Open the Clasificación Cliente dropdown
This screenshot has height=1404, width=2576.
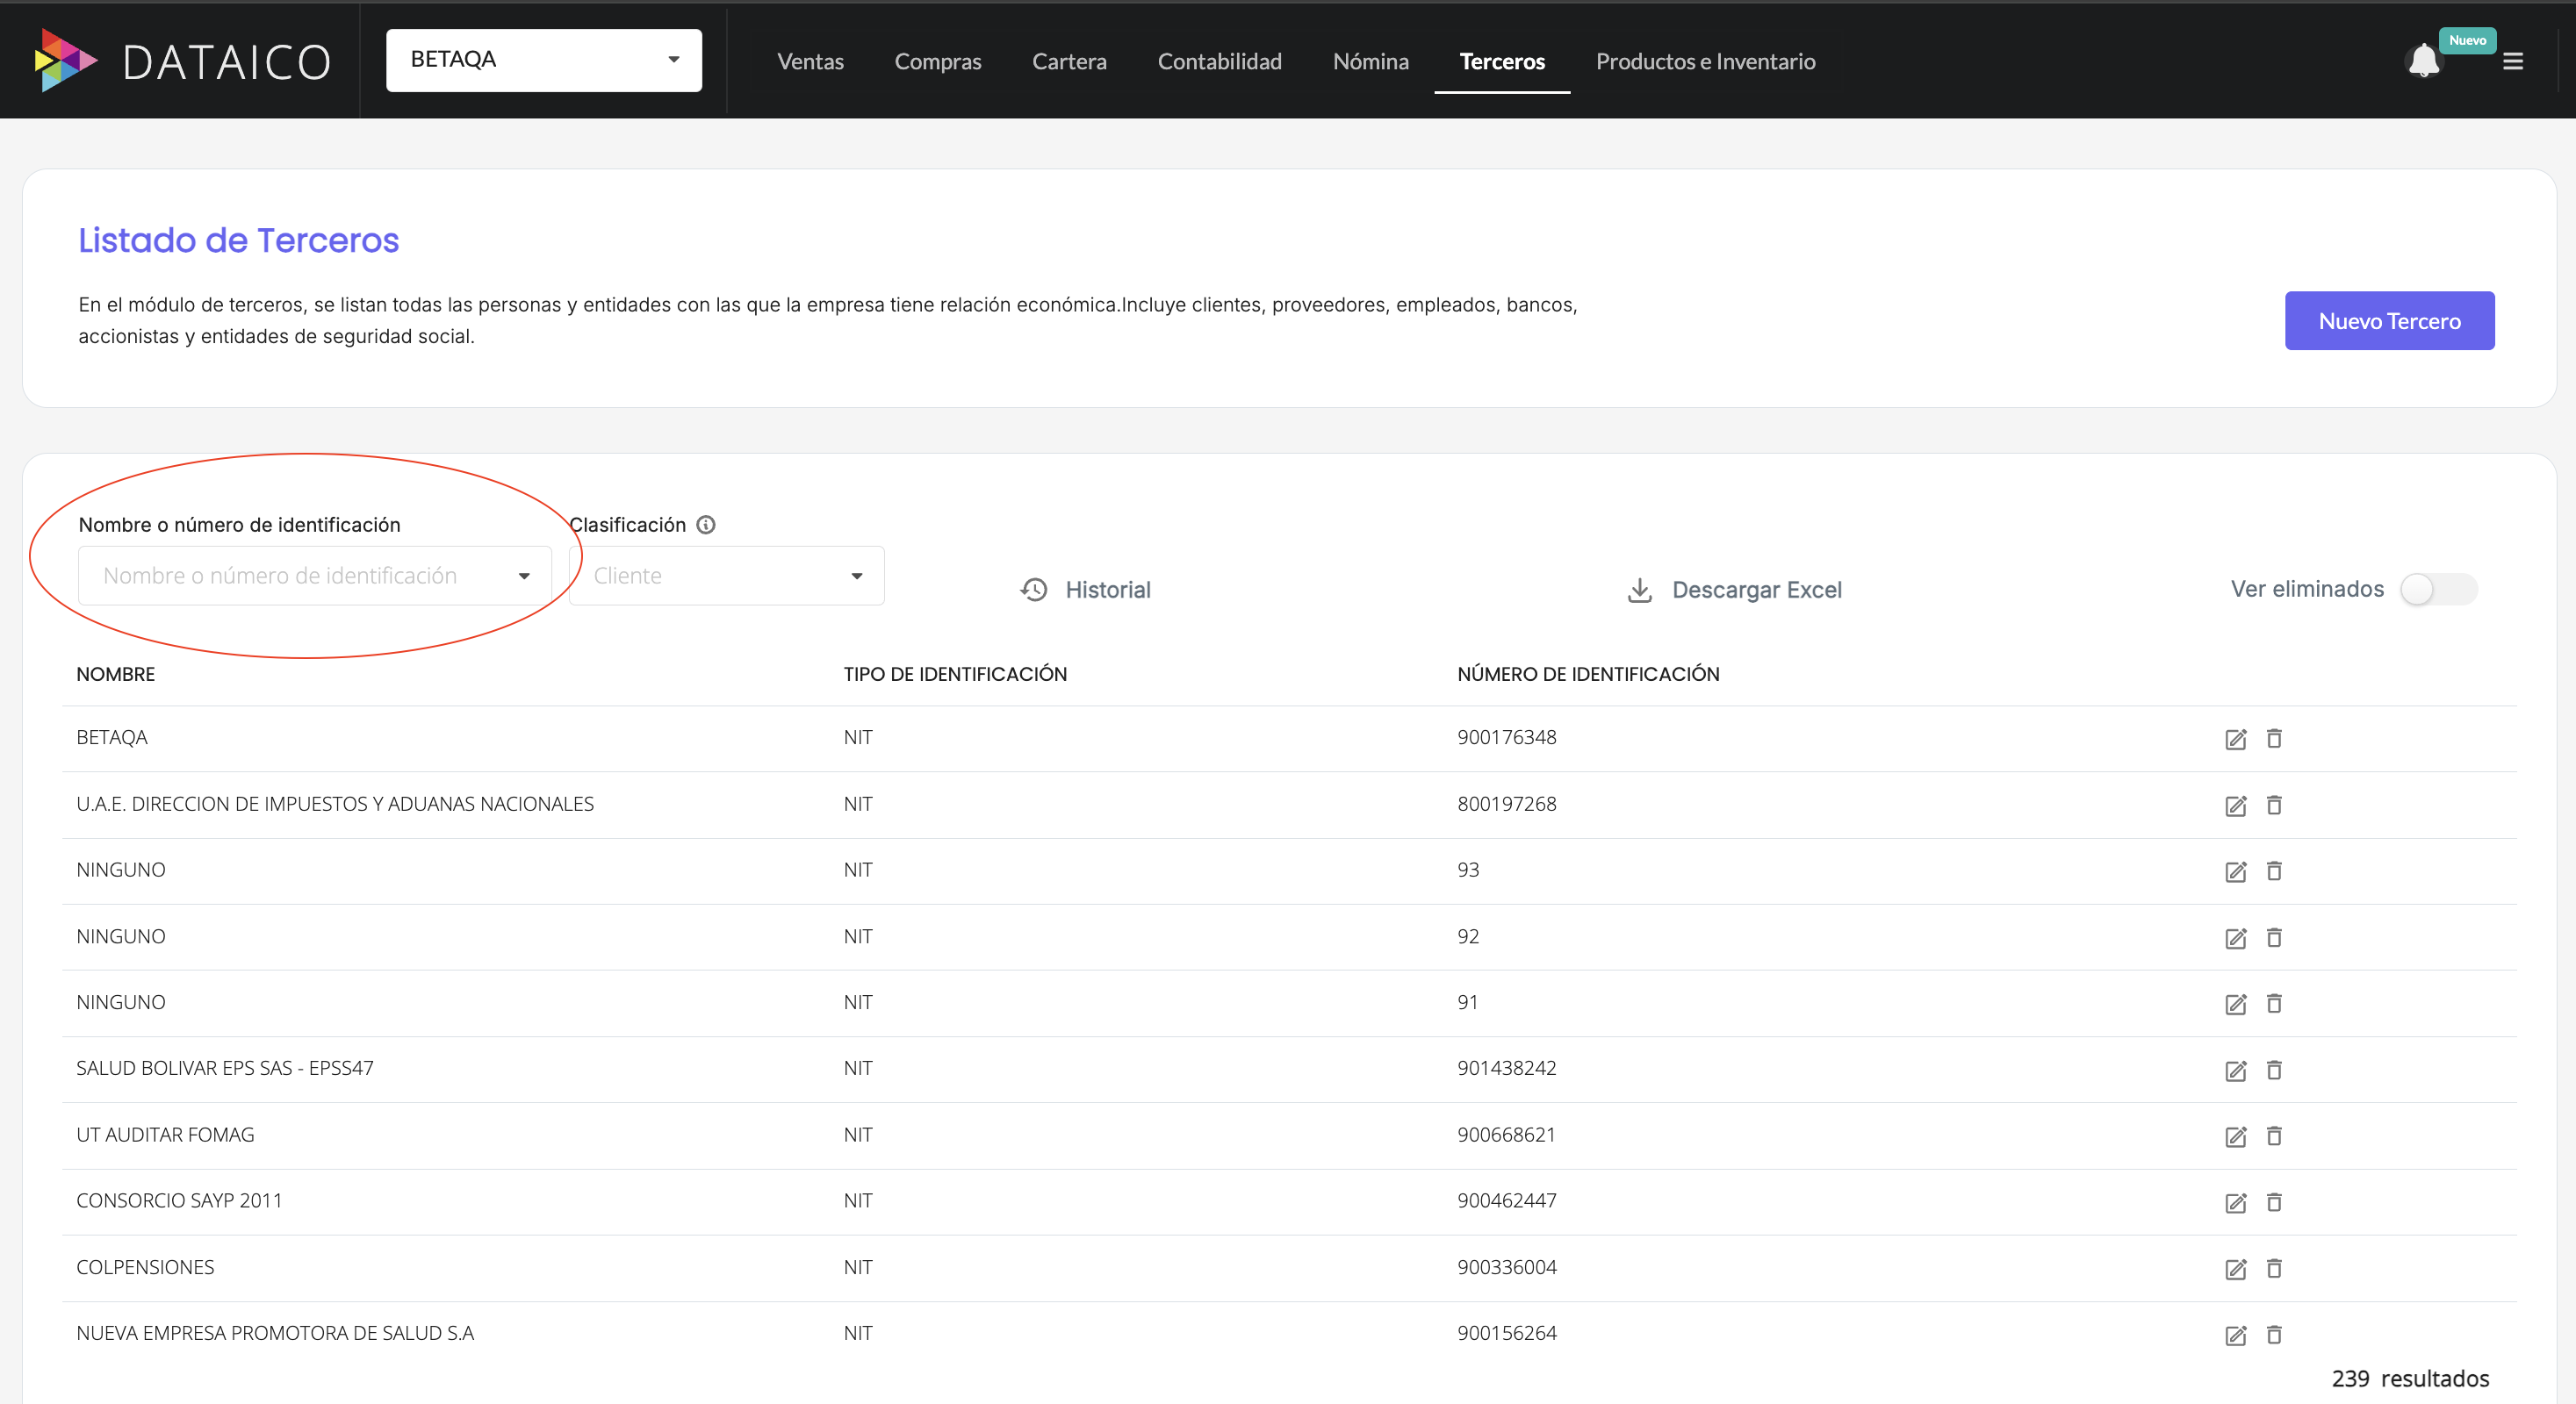pyautogui.click(x=727, y=576)
